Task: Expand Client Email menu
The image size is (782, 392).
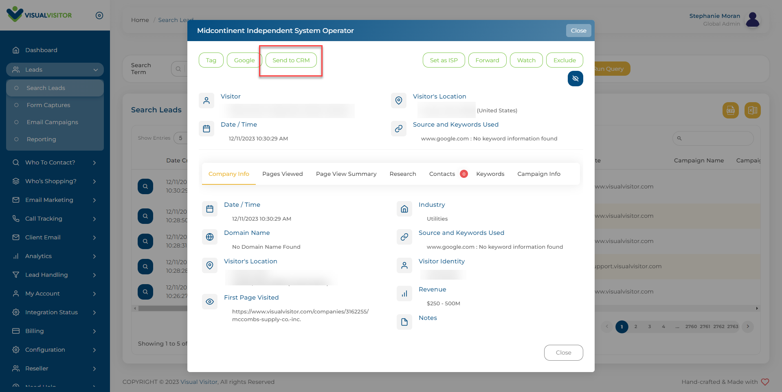Action: pos(55,237)
